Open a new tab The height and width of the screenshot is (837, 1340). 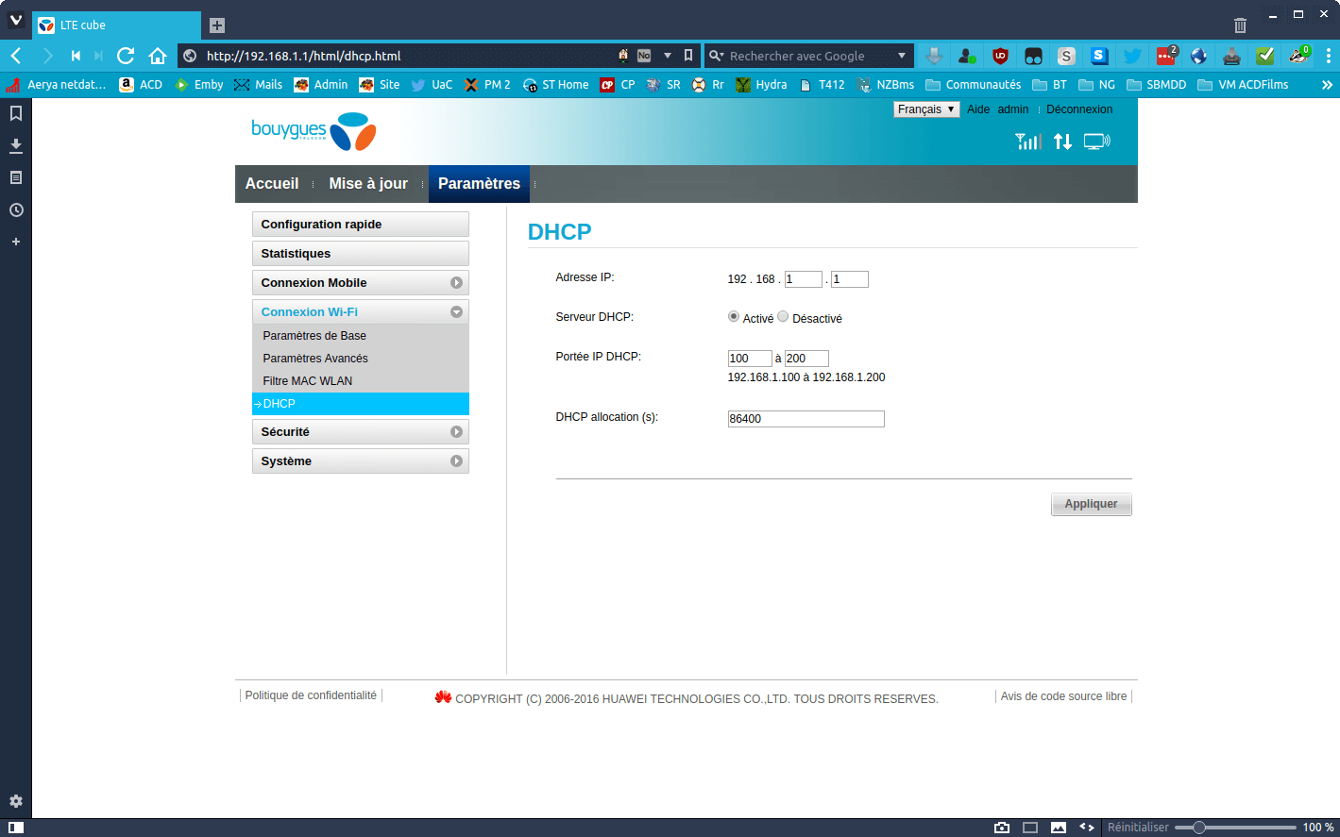pos(217,25)
